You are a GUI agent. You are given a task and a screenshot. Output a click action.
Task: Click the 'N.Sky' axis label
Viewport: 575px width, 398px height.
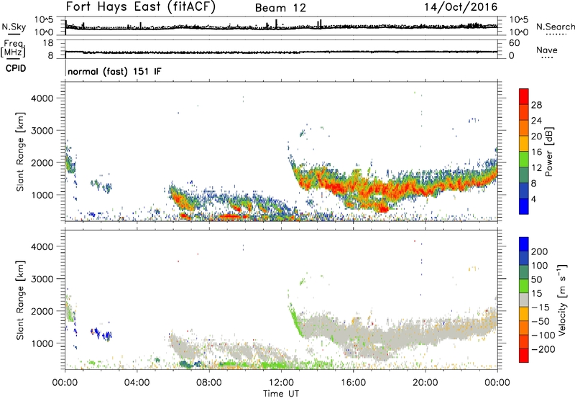click(x=14, y=27)
